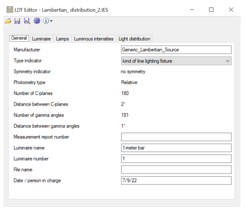Open the Luminous intensities tab
This screenshot has width=245, height=211.
(x=94, y=39)
